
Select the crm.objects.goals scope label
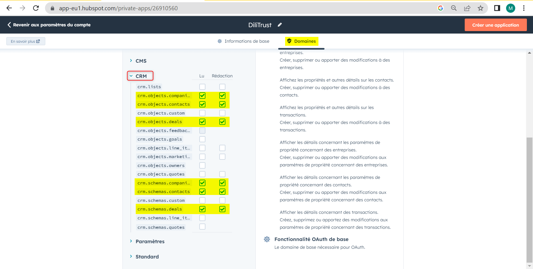[x=160, y=139]
